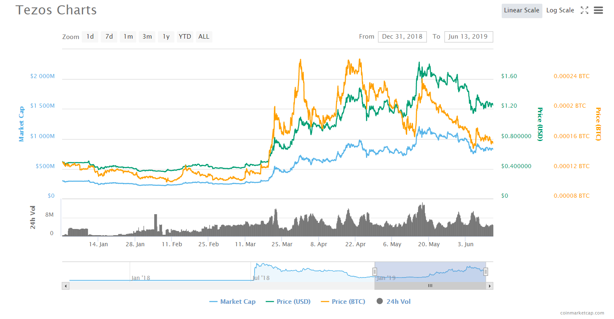Set zoom range to 1y
Viewport: 614px width, 319px height.
click(166, 37)
